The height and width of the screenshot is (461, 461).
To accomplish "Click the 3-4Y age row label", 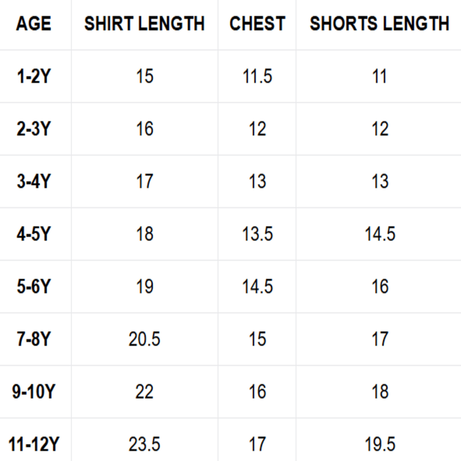I will (33, 181).
